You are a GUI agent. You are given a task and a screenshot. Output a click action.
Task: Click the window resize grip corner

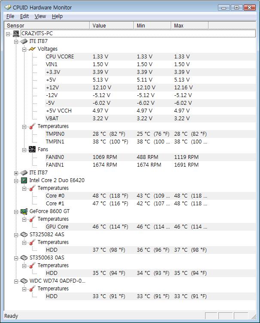tap(254, 317)
